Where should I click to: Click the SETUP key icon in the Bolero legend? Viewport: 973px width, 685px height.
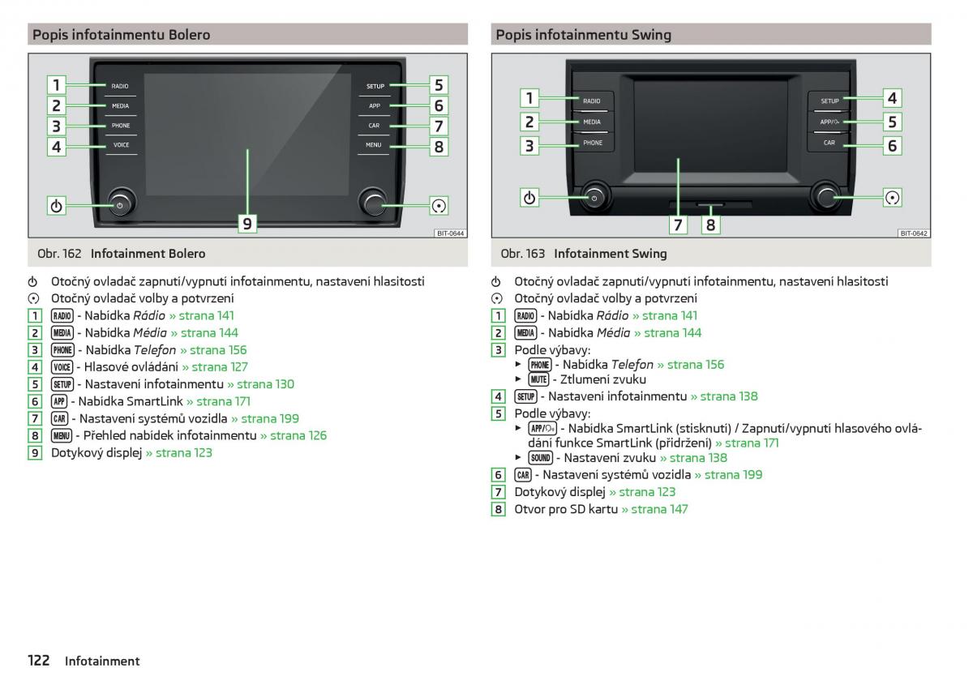pos(62,384)
